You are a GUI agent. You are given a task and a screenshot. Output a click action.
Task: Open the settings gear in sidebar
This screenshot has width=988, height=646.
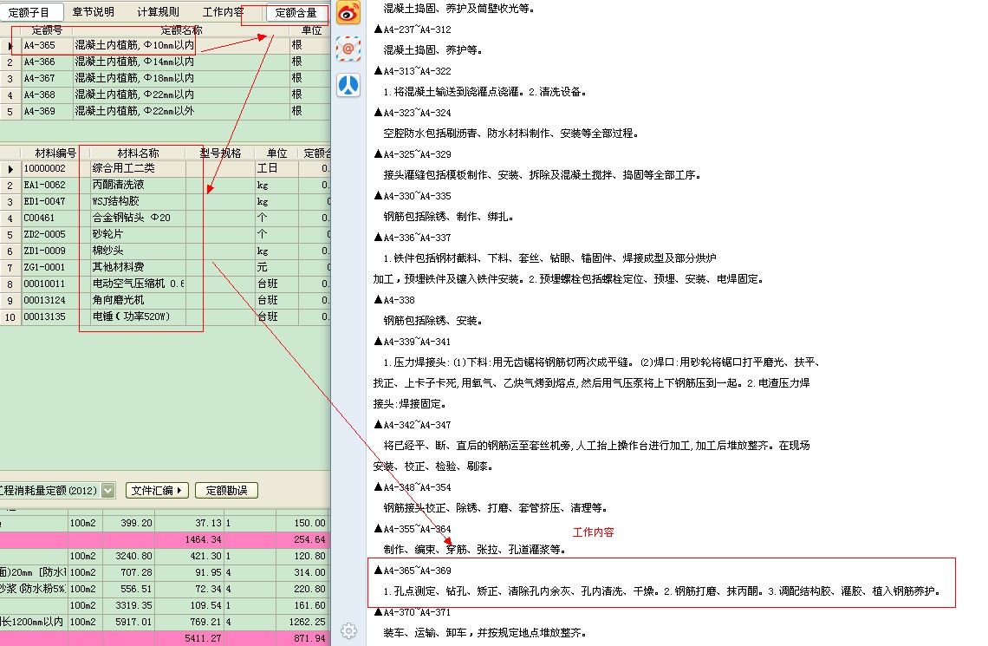tap(348, 630)
